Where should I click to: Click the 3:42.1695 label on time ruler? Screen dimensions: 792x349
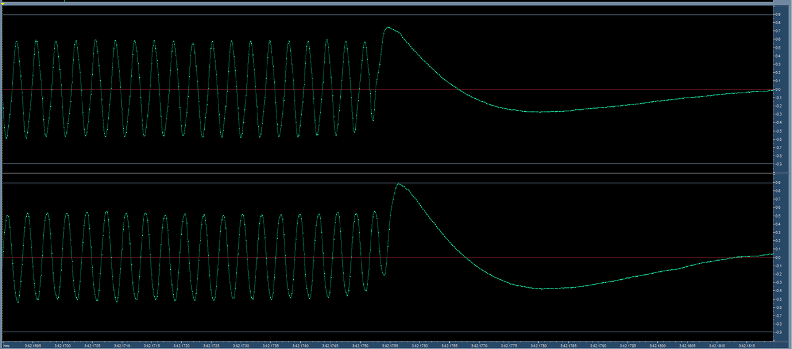pyautogui.click(x=33, y=346)
